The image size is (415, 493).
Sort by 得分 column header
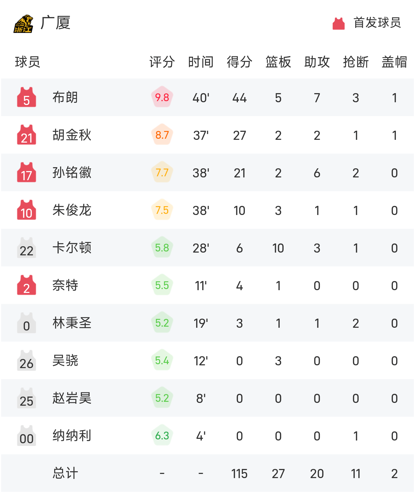(240, 62)
